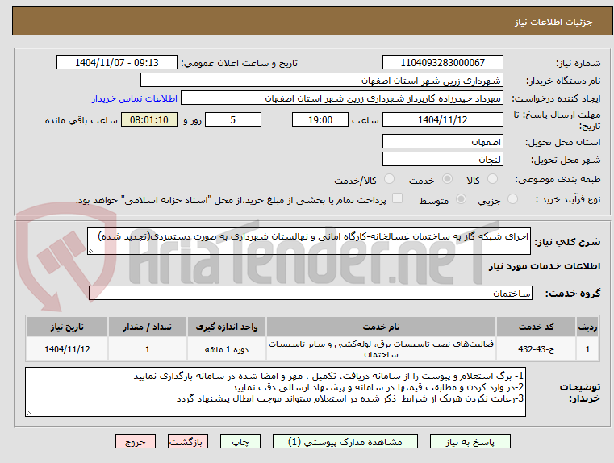This screenshot has height=463, width=614.
Task: Click the need number field 1104093283000067
Action: pos(442,63)
